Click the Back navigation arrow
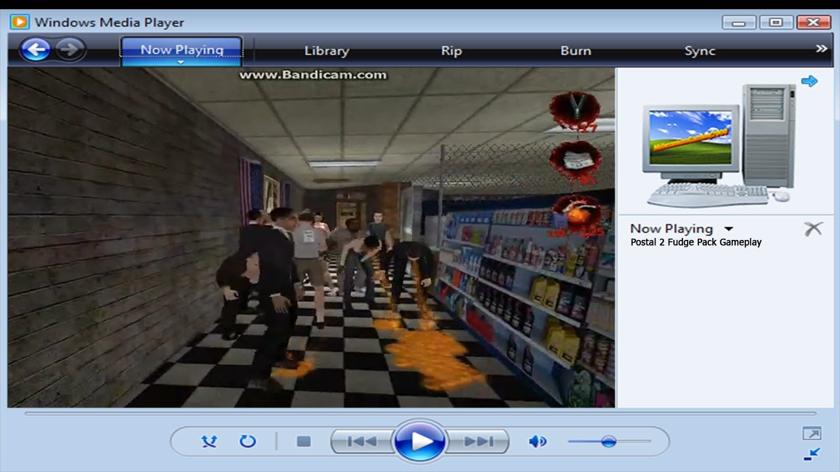840x472 pixels. (35, 49)
